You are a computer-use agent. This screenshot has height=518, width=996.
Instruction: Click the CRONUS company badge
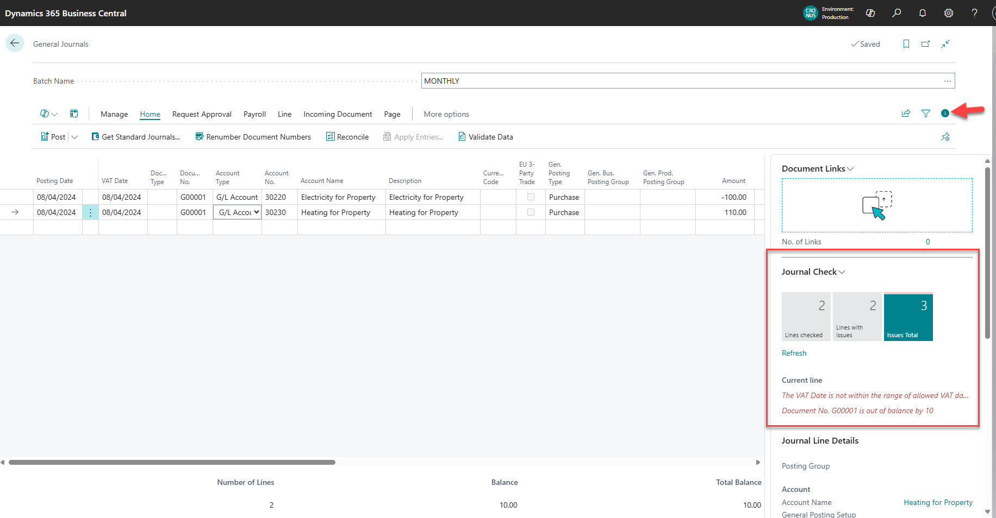(x=810, y=13)
